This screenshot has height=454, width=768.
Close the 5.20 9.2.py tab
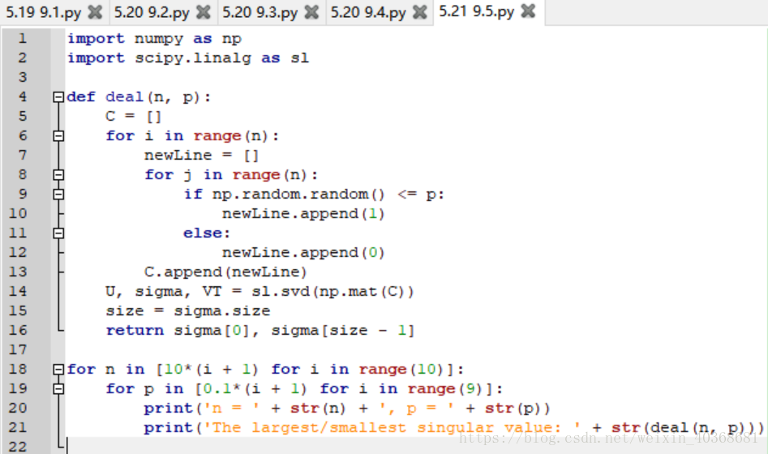204,12
